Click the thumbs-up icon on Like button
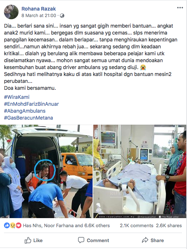 [28, 240]
